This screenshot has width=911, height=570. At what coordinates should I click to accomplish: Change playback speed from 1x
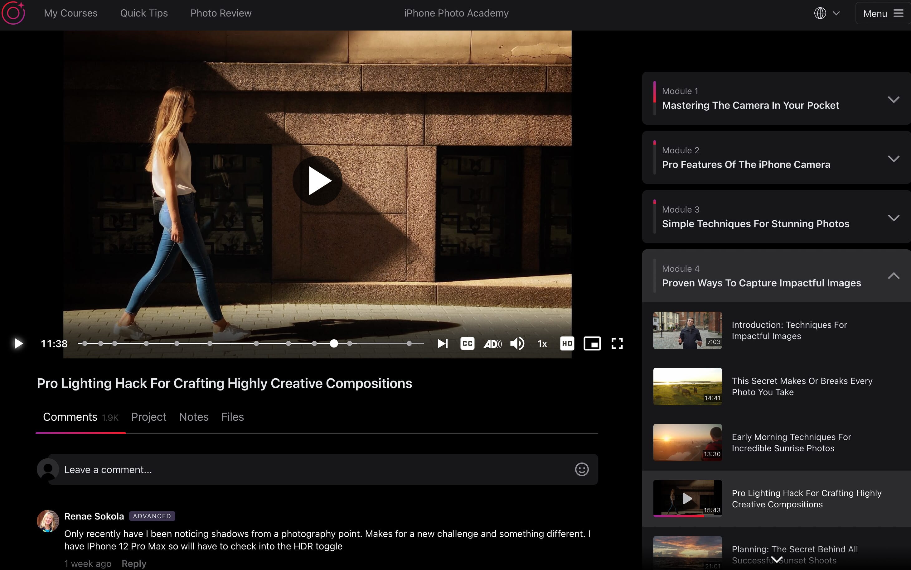[541, 343]
